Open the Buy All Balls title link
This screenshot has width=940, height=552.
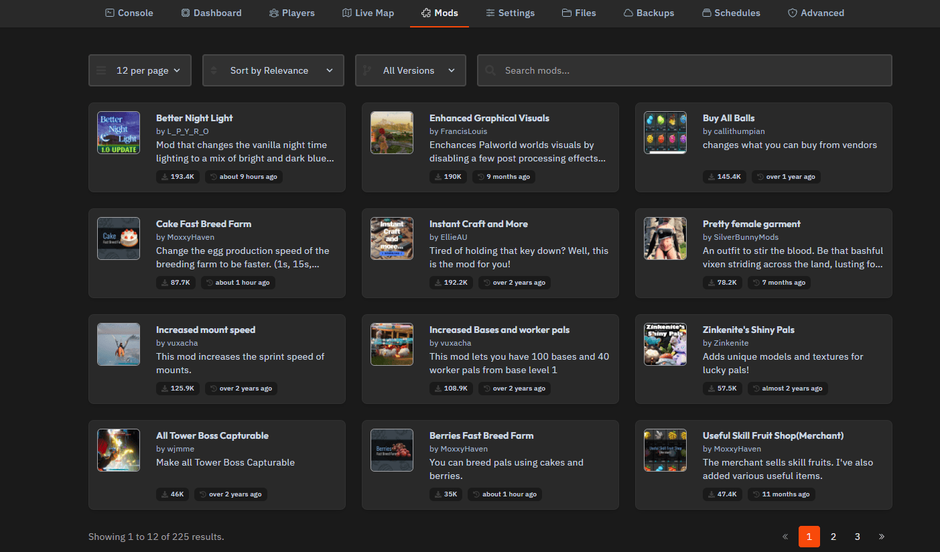729,118
